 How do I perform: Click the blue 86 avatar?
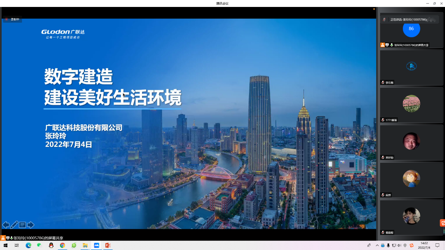[411, 29]
